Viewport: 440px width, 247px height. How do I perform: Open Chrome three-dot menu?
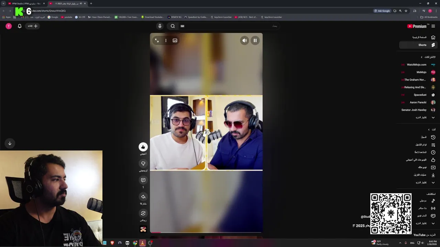click(x=436, y=11)
